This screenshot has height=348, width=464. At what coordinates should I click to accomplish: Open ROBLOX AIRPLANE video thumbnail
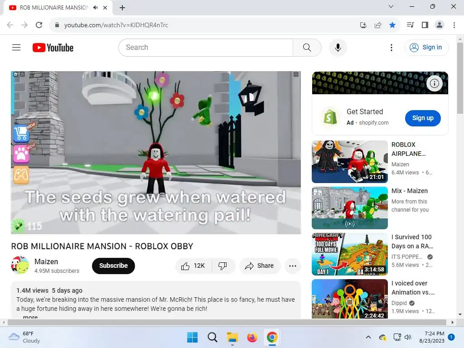[349, 162]
